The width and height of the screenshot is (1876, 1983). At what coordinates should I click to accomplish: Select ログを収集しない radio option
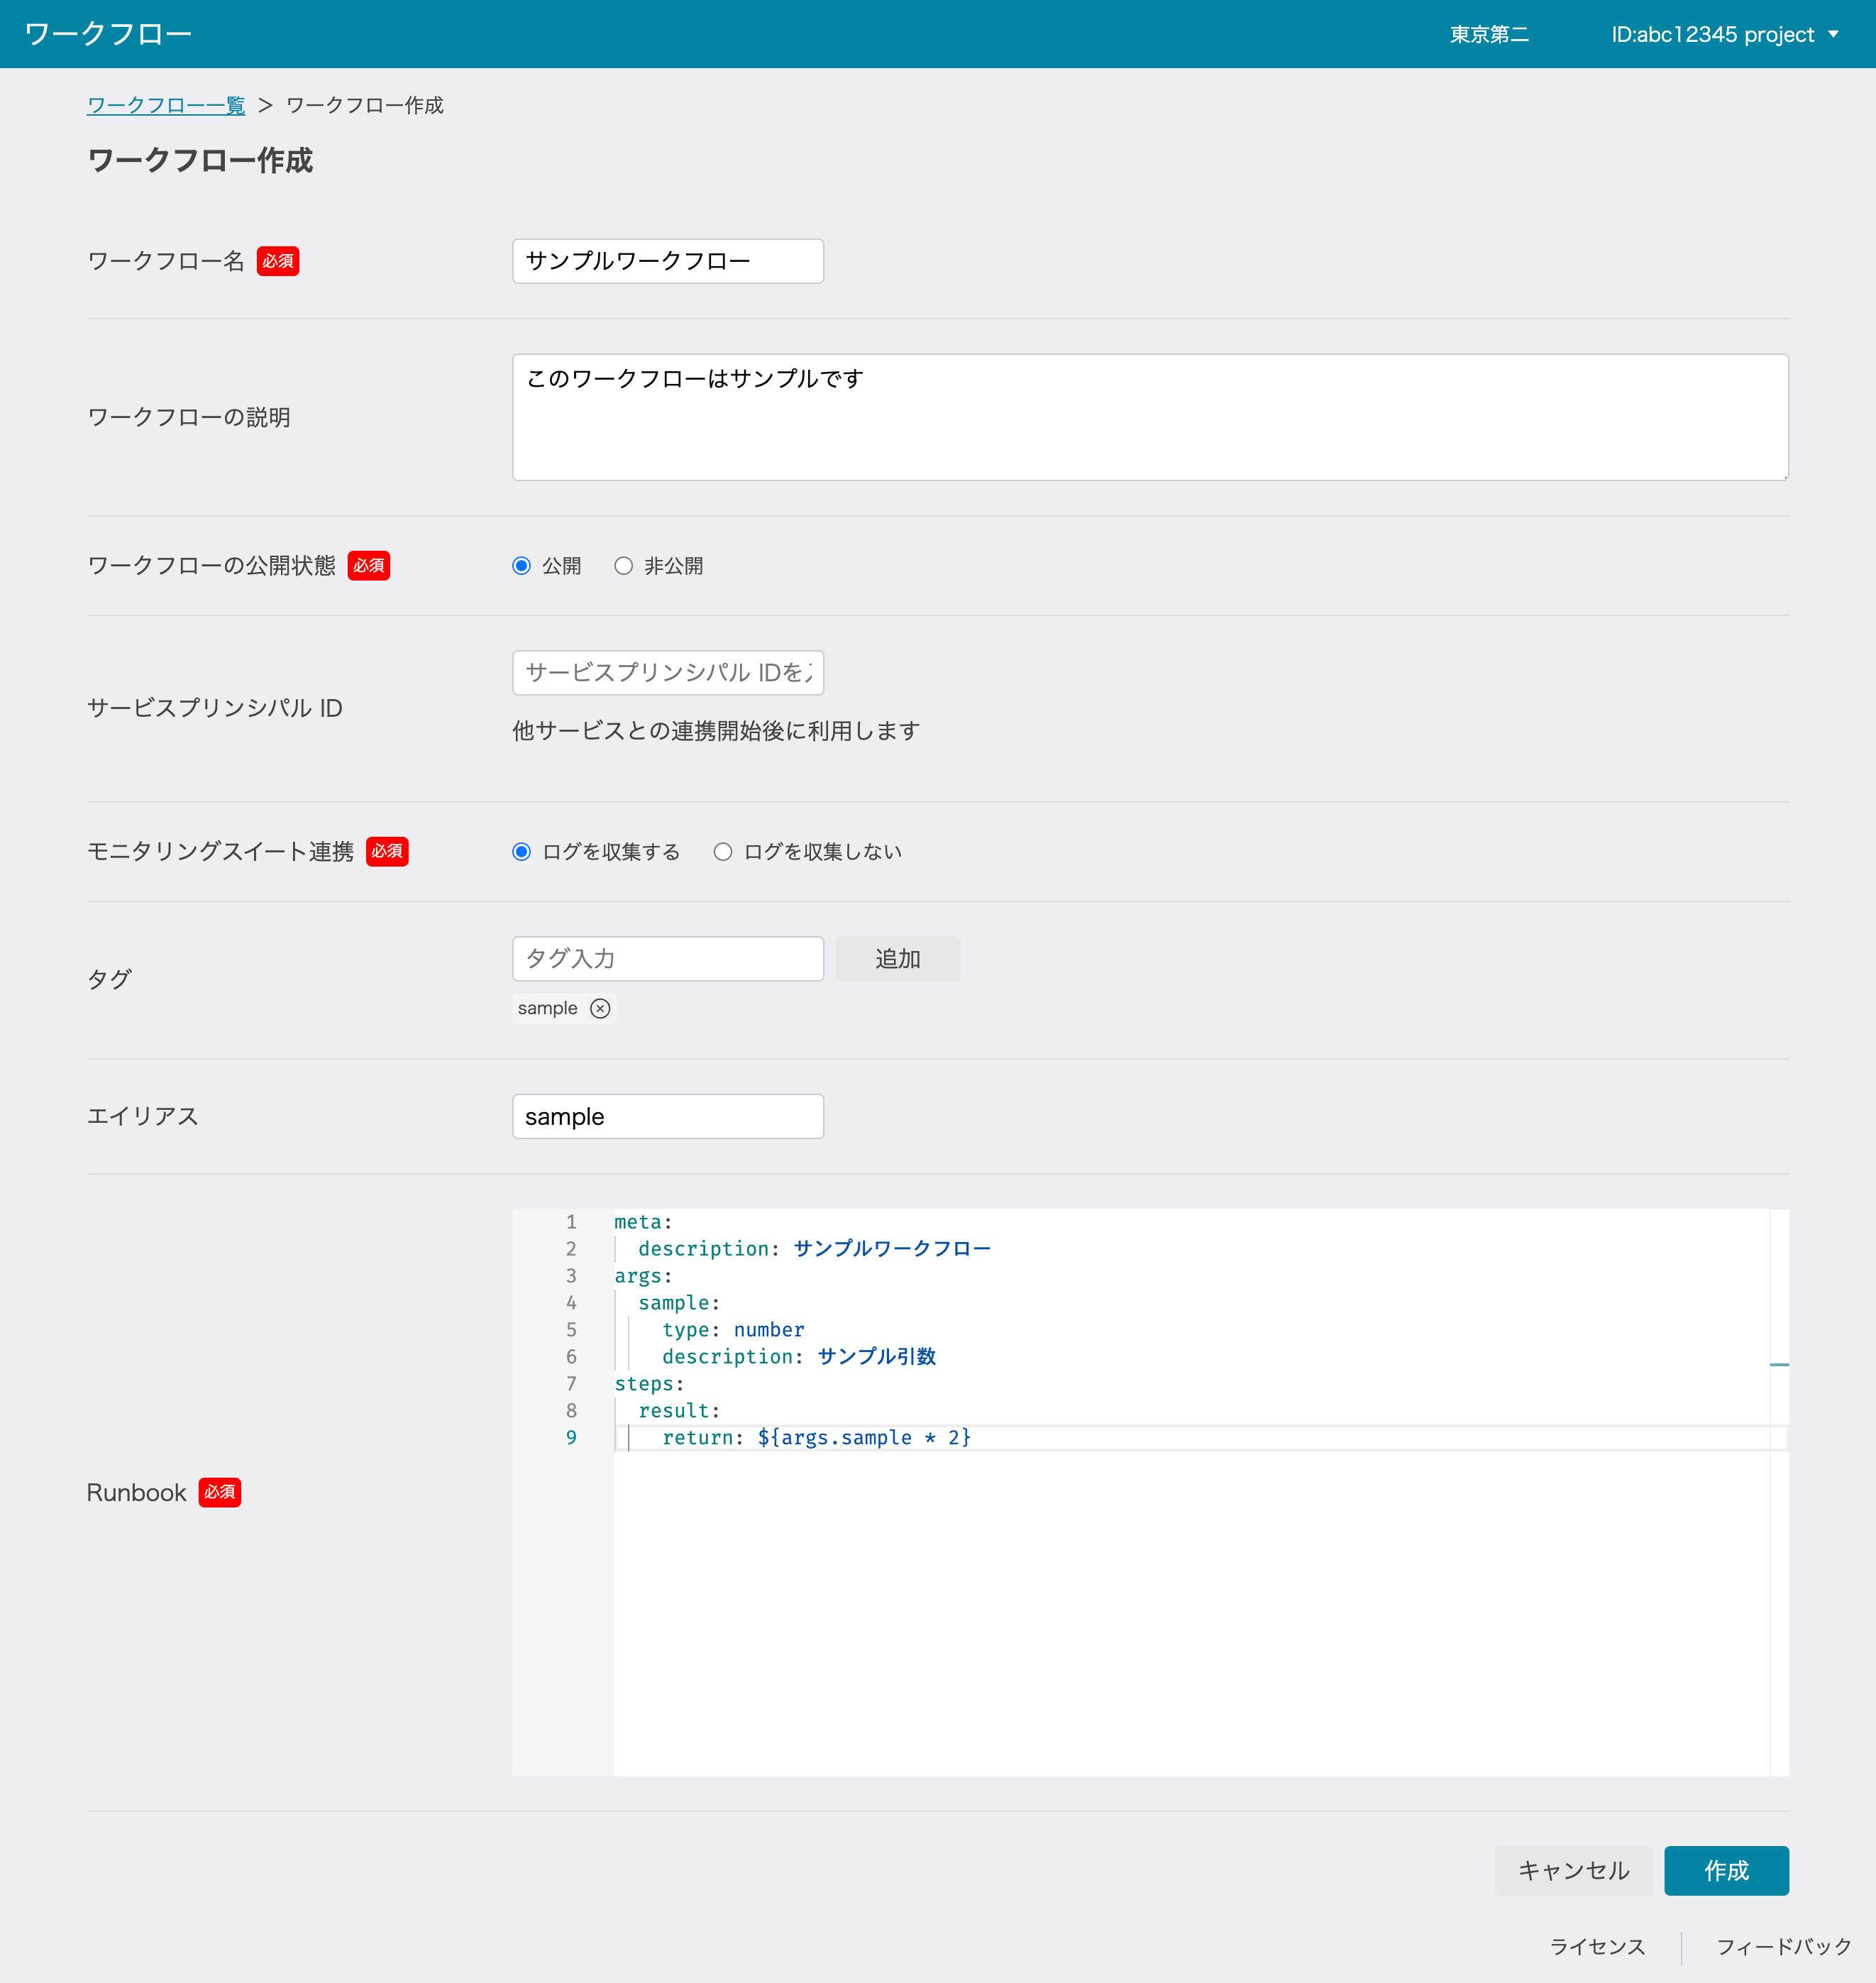723,852
